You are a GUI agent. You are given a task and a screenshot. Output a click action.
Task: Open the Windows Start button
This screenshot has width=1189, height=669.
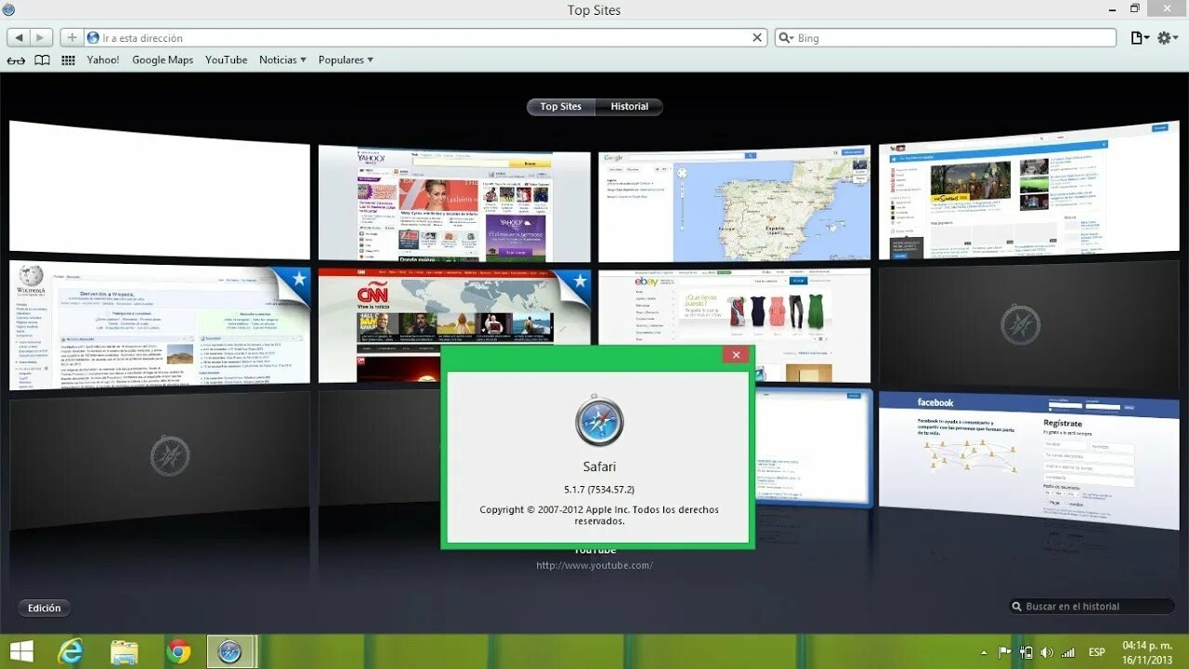(21, 651)
